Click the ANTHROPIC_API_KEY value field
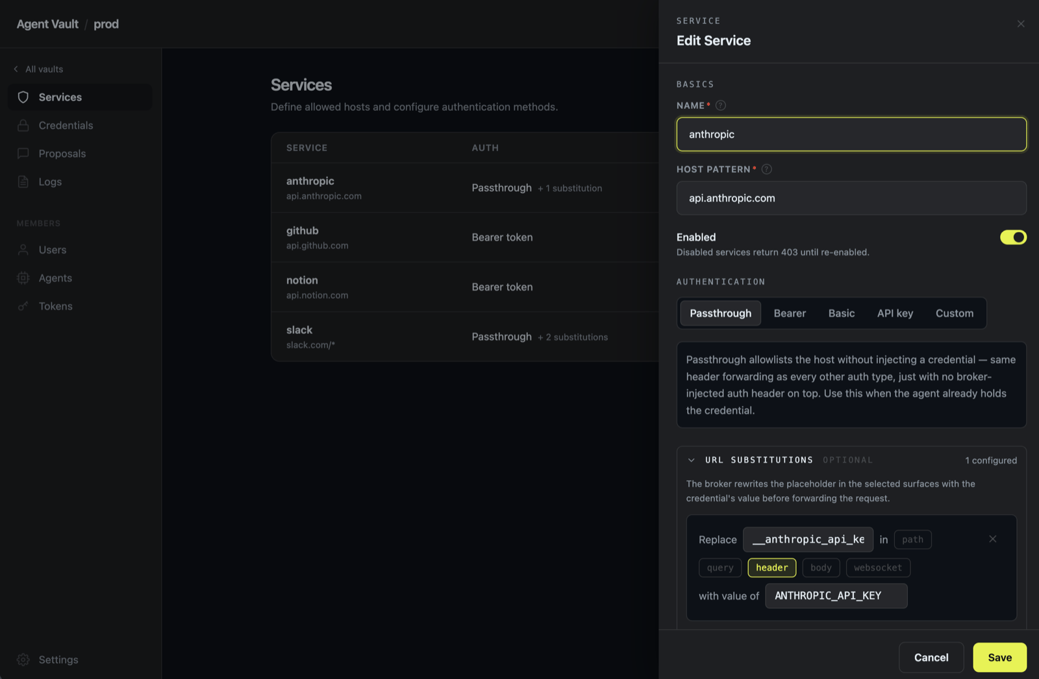This screenshot has height=679, width=1039. [x=836, y=596]
